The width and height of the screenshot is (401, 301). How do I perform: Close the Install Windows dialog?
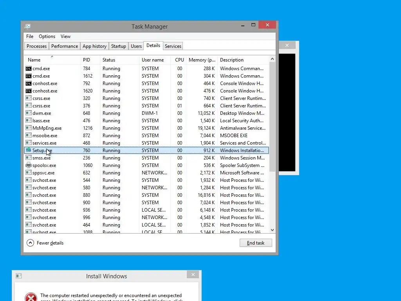[x=193, y=274]
